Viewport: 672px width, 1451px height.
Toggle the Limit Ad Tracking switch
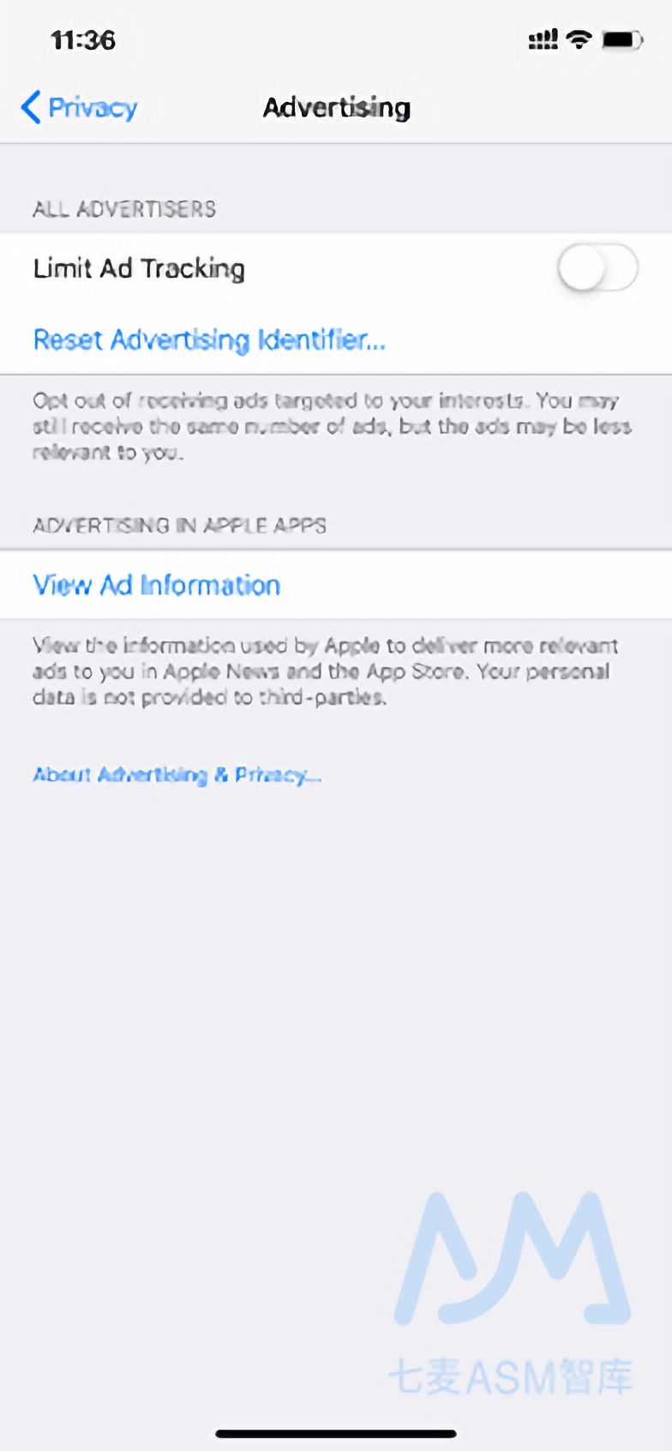point(597,268)
